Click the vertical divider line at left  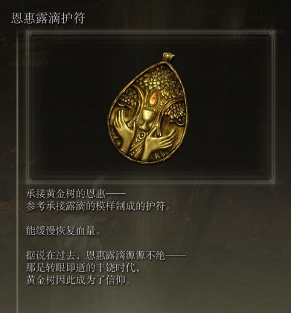pyautogui.click(x=17, y=172)
